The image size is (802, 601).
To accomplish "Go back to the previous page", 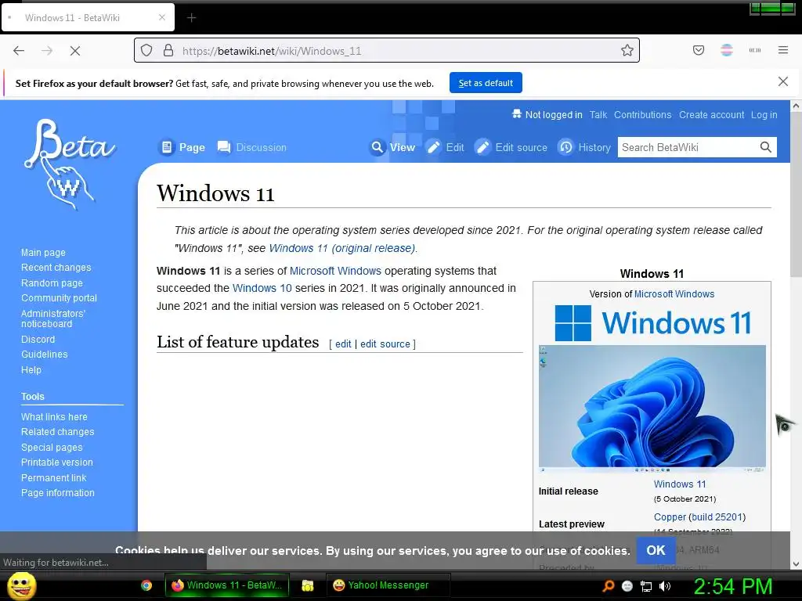I will (x=19, y=51).
